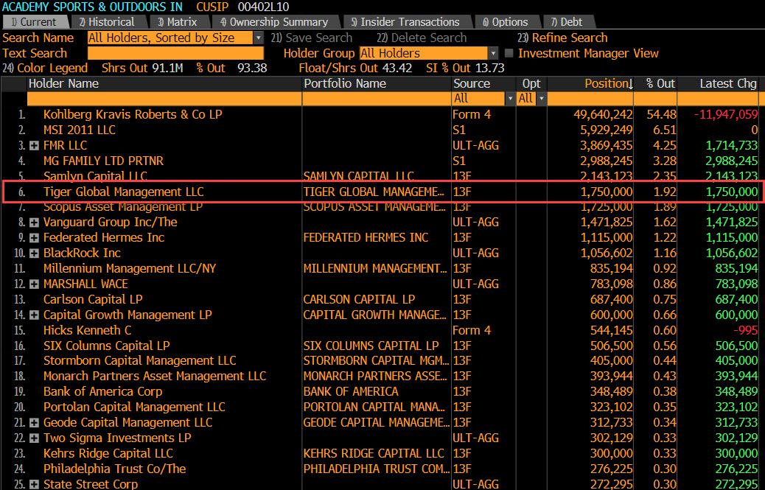
Task: Select holder Tiger Global Management LLC
Action: 123,192
